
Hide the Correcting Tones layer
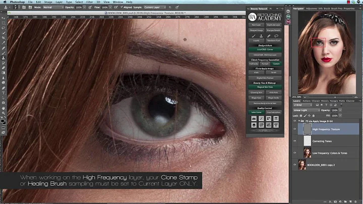click(295, 141)
